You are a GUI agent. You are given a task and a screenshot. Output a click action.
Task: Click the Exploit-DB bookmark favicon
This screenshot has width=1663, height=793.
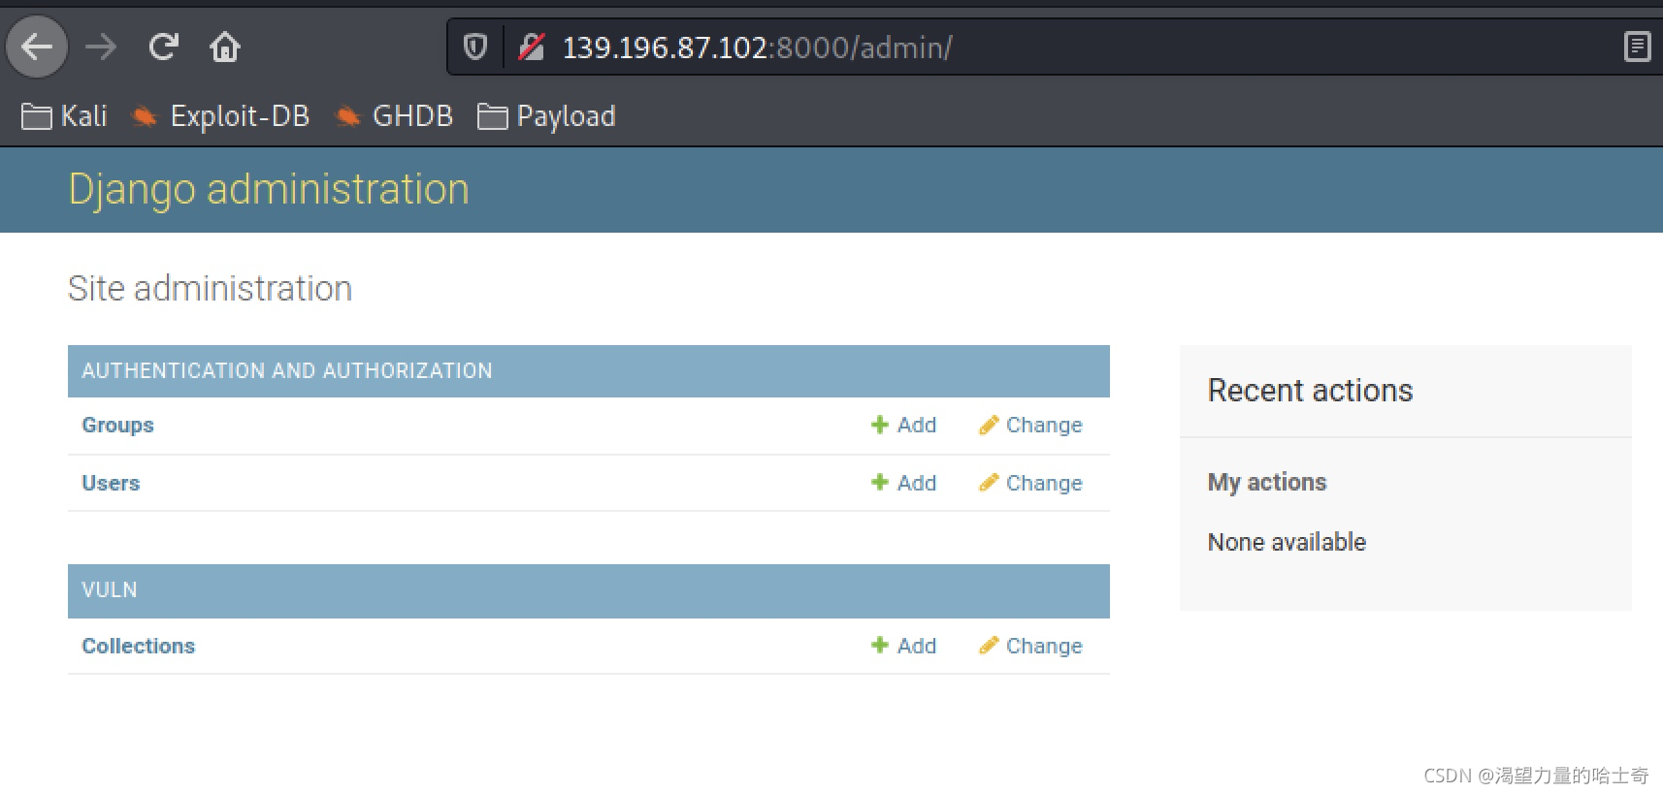tap(145, 117)
